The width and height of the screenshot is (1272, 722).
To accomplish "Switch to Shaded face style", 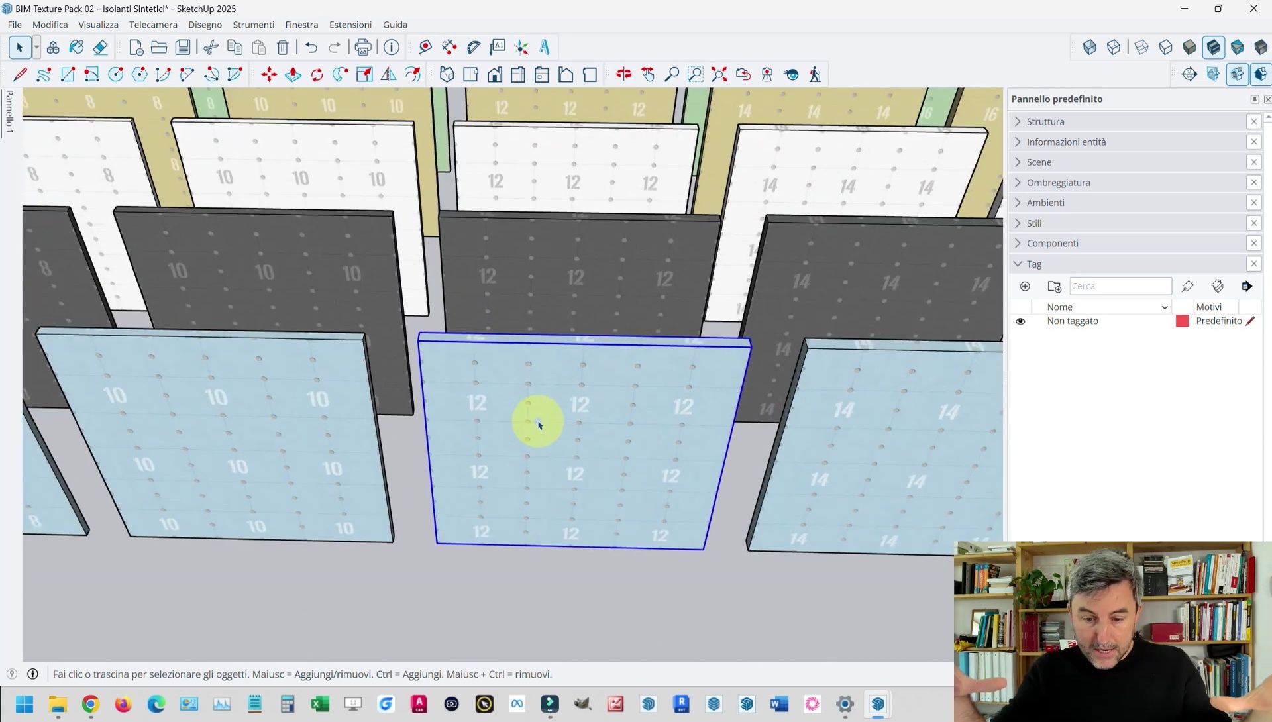I will tap(1189, 47).
